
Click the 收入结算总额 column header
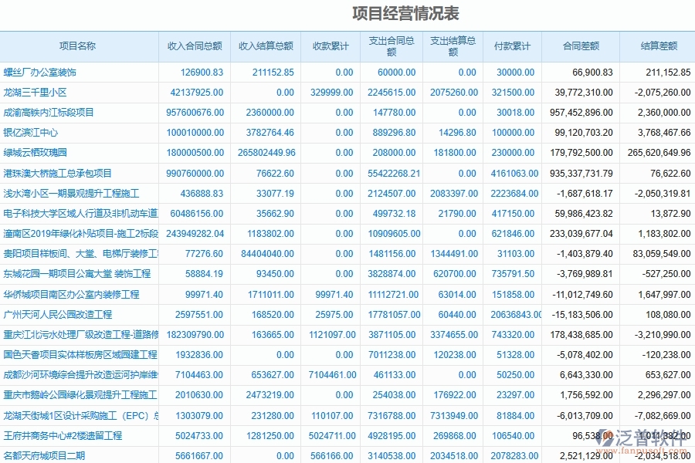(x=266, y=46)
